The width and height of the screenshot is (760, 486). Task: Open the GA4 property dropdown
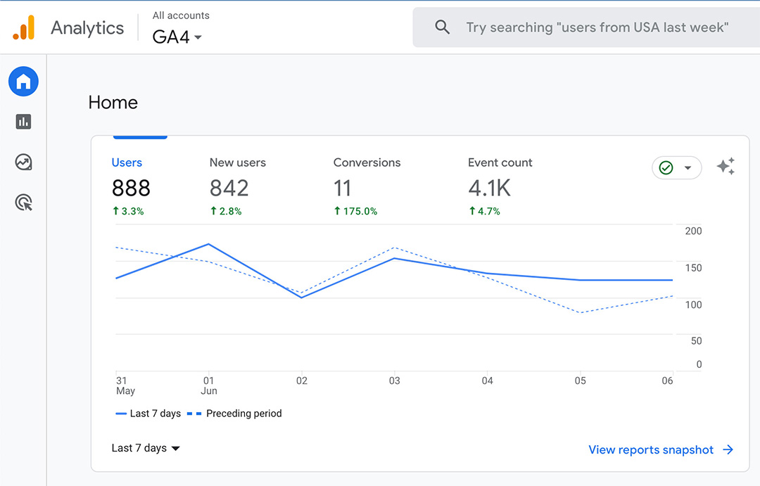176,37
